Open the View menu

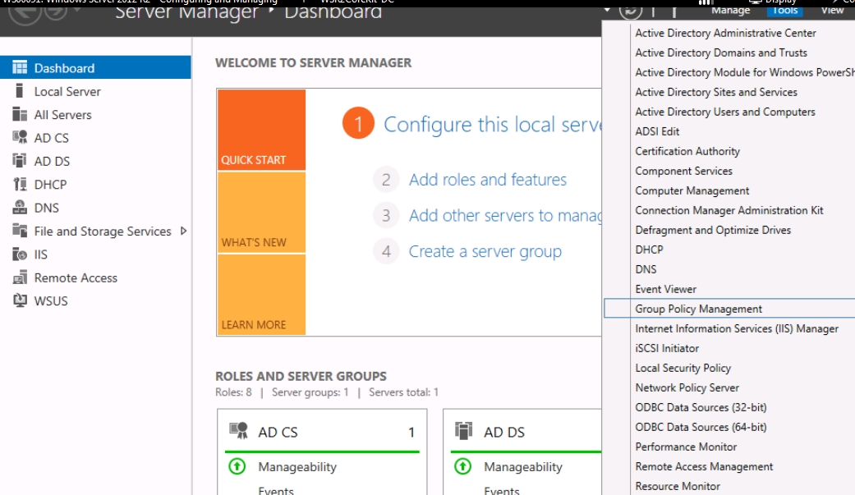click(x=832, y=10)
